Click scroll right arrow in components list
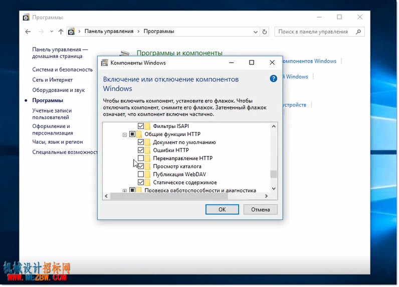Image resolution: width=399 pixels, height=287 pixels. pos(267,196)
